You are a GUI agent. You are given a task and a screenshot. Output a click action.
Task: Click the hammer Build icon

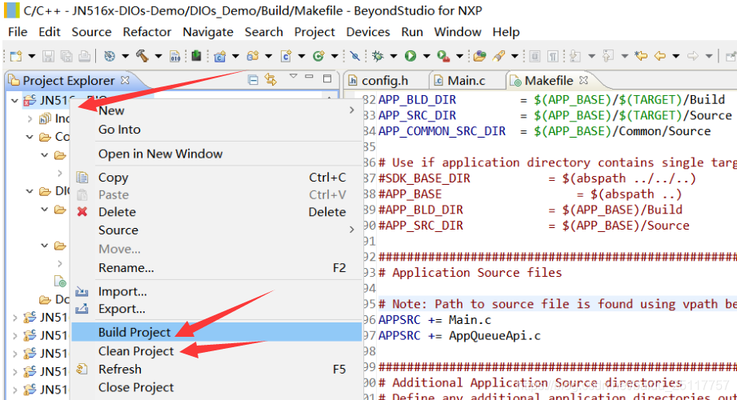142,57
